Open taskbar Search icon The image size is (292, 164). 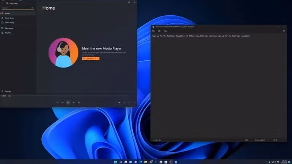(120, 162)
